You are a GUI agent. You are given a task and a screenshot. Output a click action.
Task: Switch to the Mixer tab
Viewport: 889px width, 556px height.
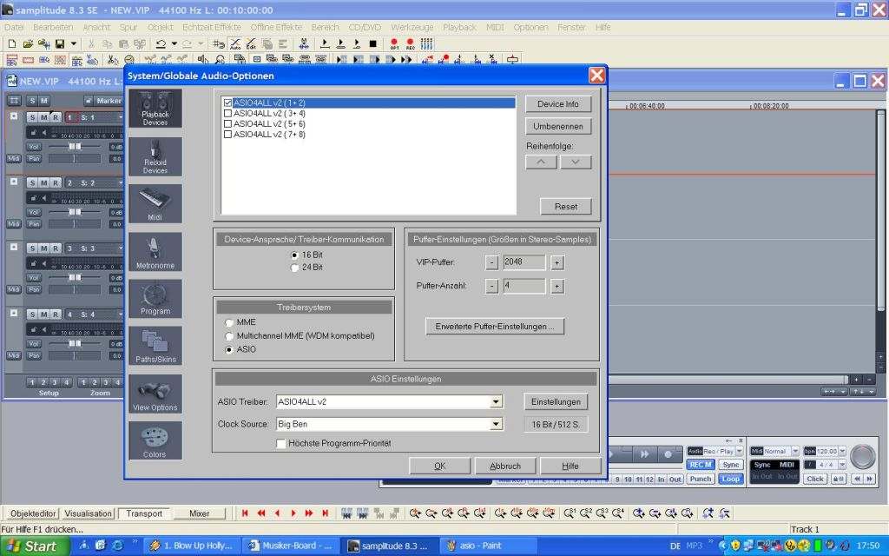click(200, 513)
